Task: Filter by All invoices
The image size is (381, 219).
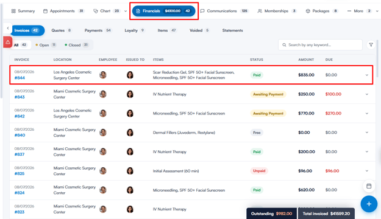Action: [x=21, y=45]
